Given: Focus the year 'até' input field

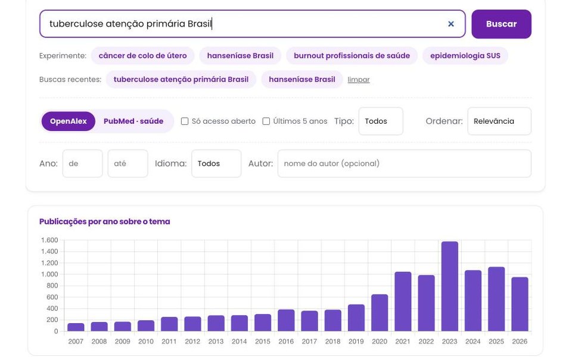Looking at the screenshot, I should [128, 164].
